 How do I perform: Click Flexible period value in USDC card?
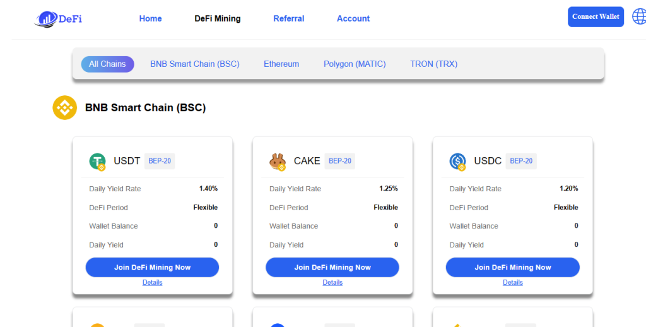pos(566,208)
